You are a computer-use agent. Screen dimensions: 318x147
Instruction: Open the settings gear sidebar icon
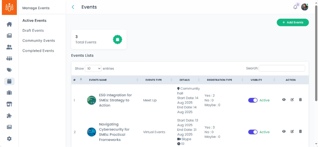tap(9, 139)
